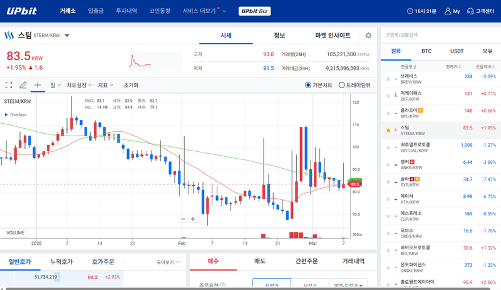The width and height of the screenshot is (501, 290).
Task: Click the coin name search field
Action: click(438, 35)
